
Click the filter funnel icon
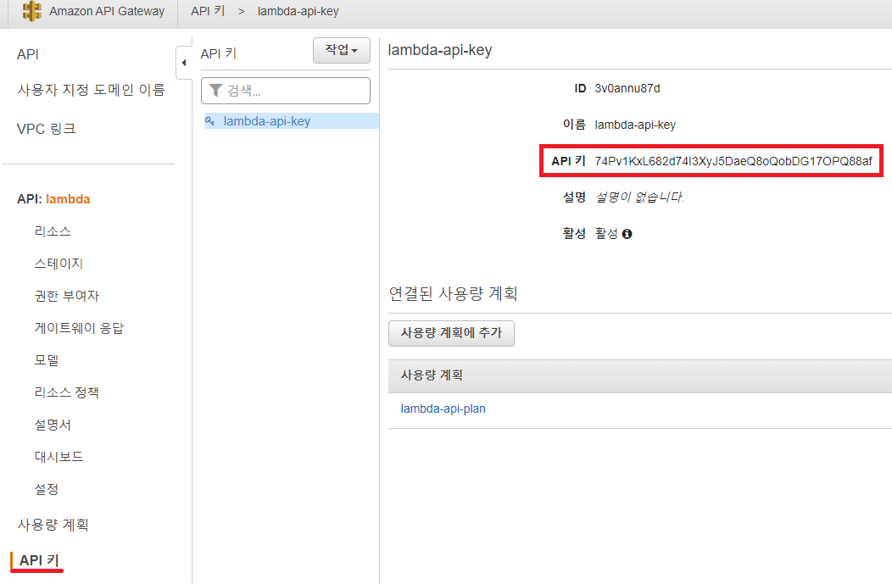coord(215,91)
